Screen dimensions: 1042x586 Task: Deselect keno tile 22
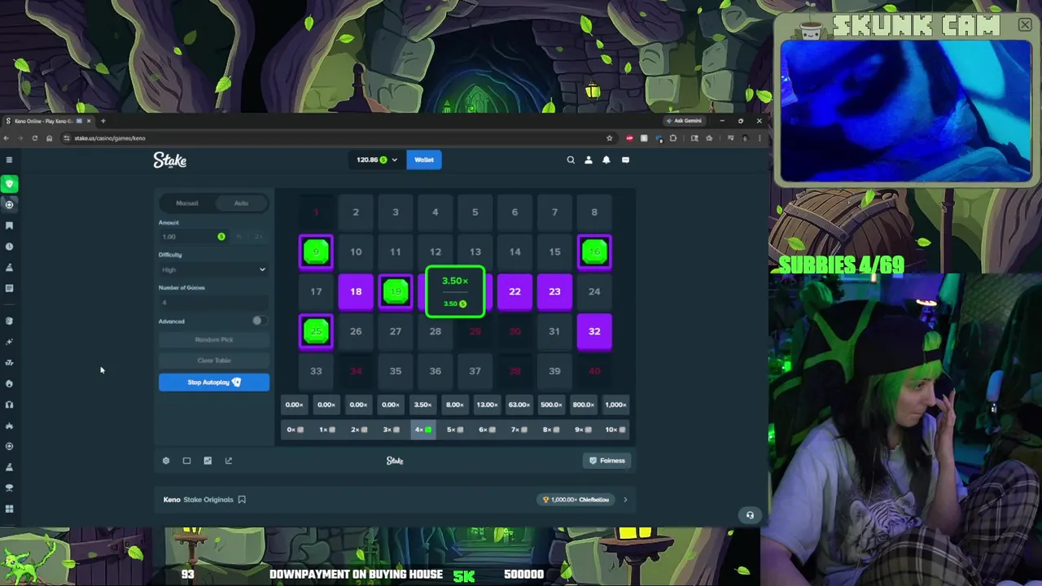(514, 291)
